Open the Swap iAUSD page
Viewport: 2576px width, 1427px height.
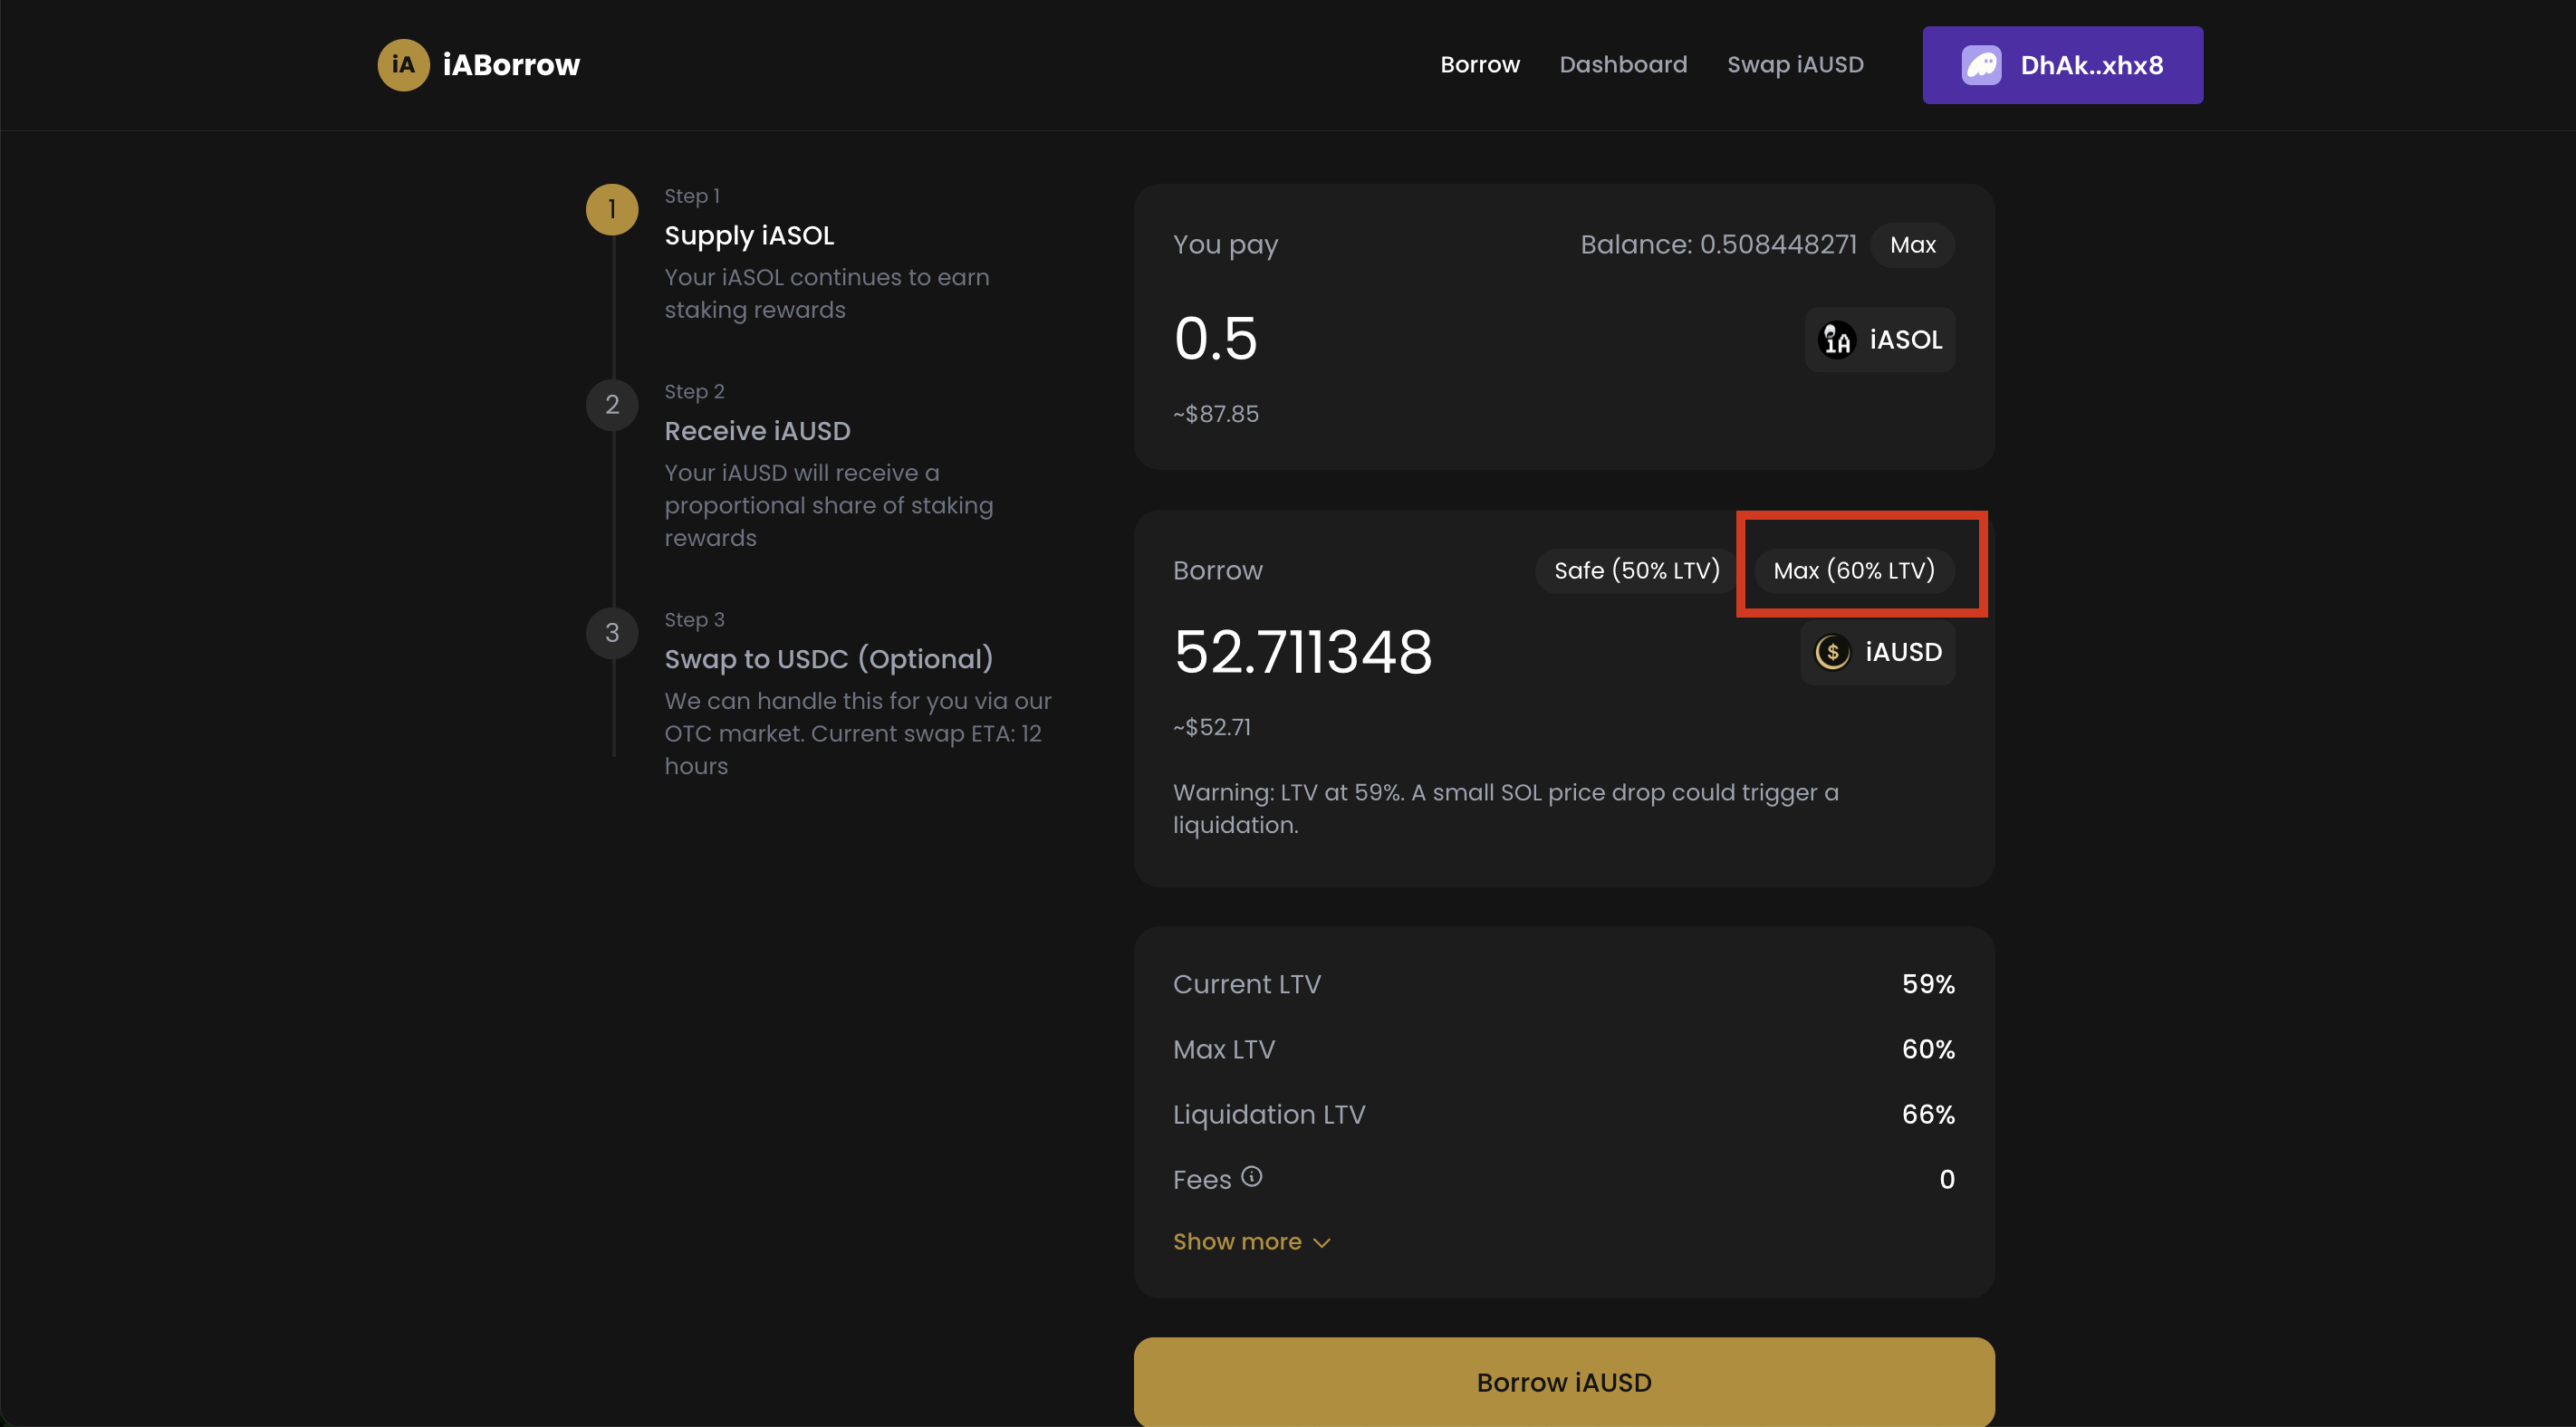[x=1794, y=65]
